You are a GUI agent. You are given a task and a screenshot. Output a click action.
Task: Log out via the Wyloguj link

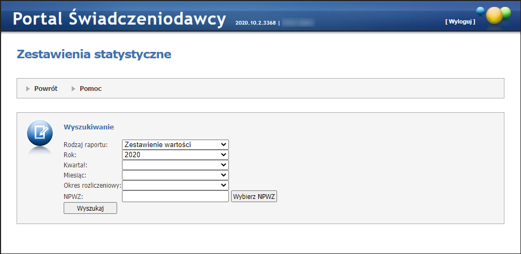tap(459, 22)
